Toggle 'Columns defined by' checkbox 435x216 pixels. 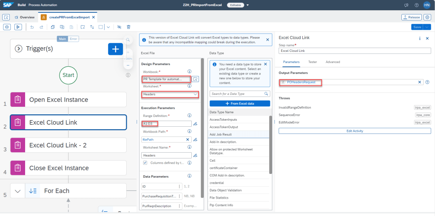tap(145, 163)
